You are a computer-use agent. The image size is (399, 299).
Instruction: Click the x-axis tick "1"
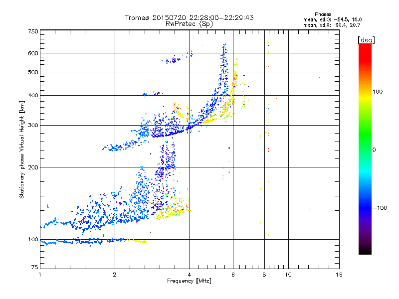(40, 275)
